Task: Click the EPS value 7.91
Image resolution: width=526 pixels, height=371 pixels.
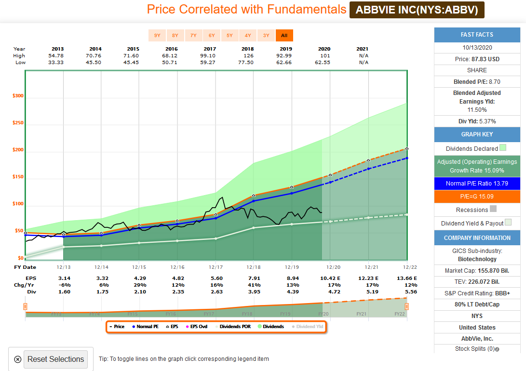Action: pyautogui.click(x=254, y=278)
